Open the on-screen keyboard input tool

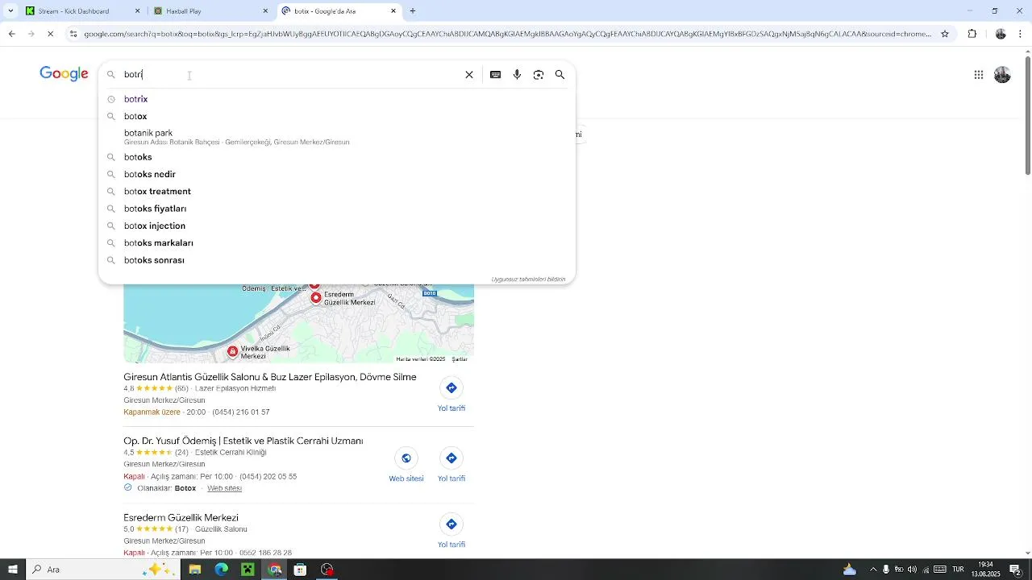point(496,75)
